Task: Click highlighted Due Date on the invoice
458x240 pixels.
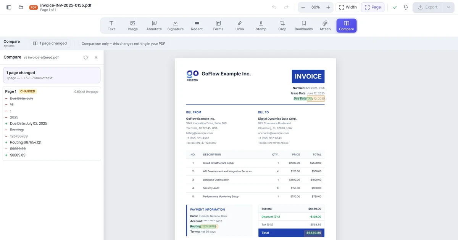Action: pyautogui.click(x=309, y=99)
